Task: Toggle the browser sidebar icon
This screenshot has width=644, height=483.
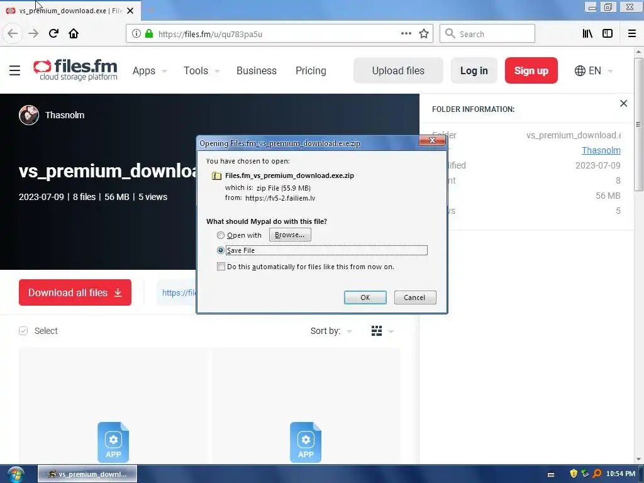Action: click(608, 34)
